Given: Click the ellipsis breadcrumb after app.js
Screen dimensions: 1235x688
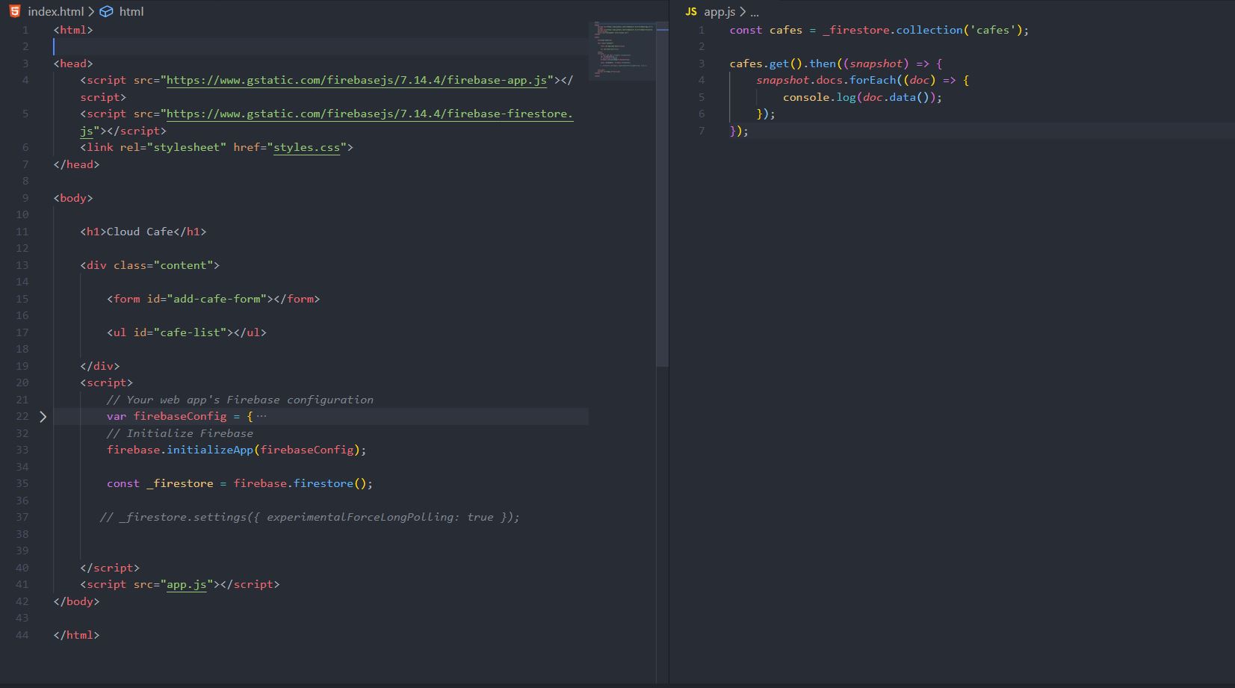Looking at the screenshot, I should (755, 12).
